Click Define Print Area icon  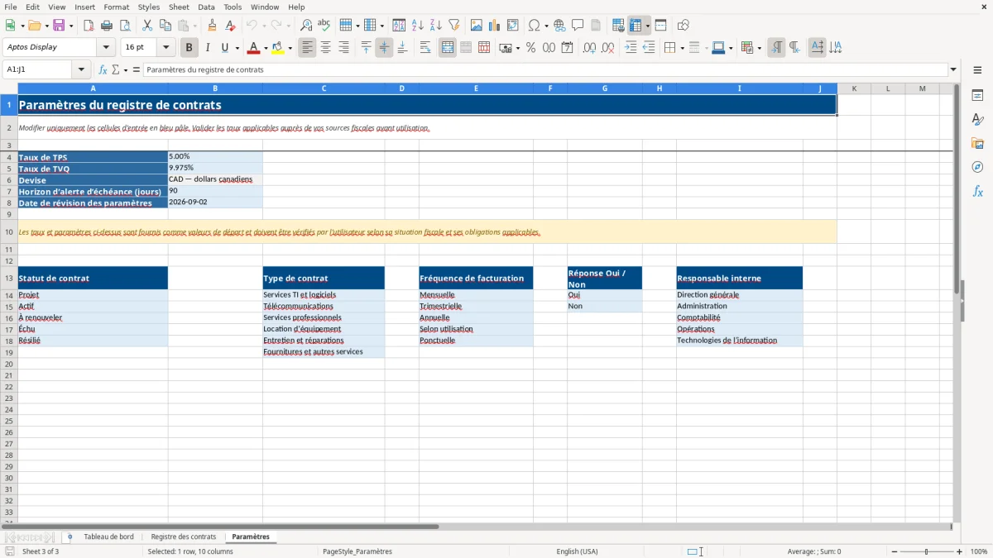[x=618, y=26]
